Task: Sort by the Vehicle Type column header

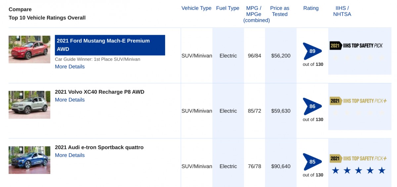Action: pyautogui.click(x=196, y=8)
